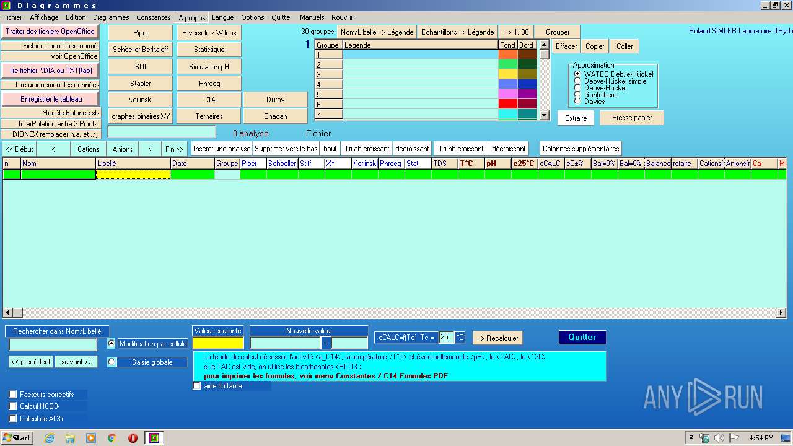
Task: Click lire fichier *.DIA ou TXT(tab)
Action: tap(51, 71)
